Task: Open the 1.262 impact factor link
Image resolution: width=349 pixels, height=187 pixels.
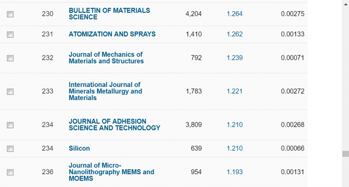Action: click(235, 34)
